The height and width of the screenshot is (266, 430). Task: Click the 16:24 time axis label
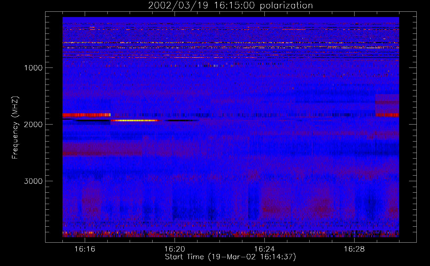264,249
